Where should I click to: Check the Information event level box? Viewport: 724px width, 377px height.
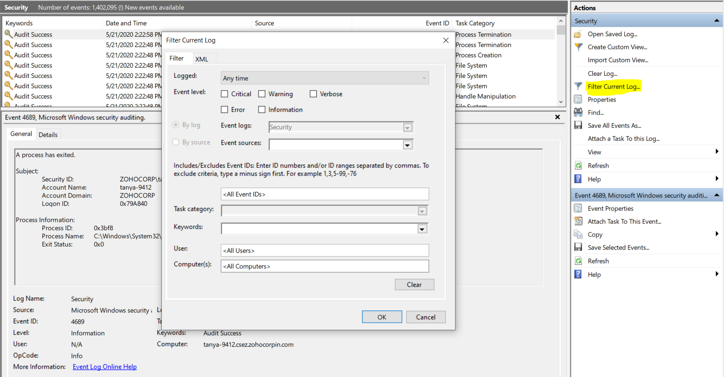(x=262, y=110)
